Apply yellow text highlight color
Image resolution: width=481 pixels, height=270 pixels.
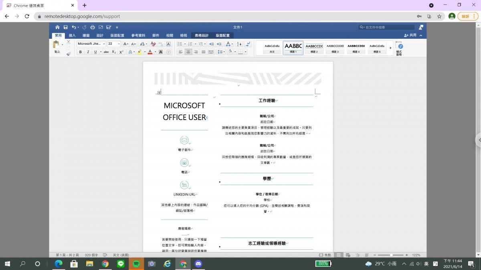tap(139, 52)
